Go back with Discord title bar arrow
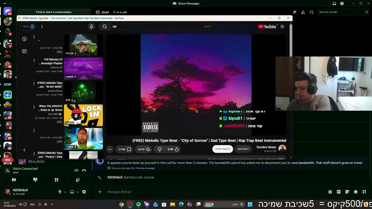372x209 pixels. (5, 3)
